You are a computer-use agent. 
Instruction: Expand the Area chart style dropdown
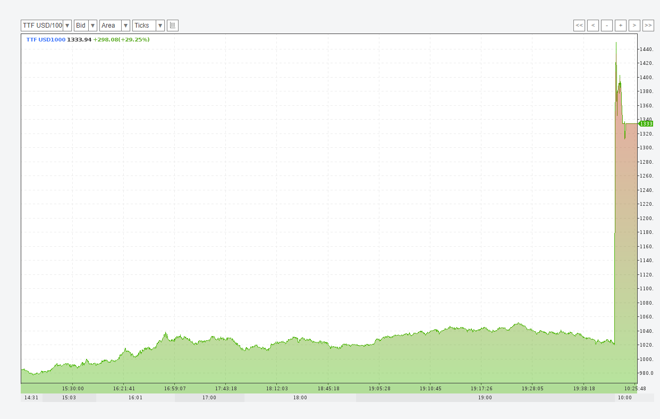click(115, 26)
